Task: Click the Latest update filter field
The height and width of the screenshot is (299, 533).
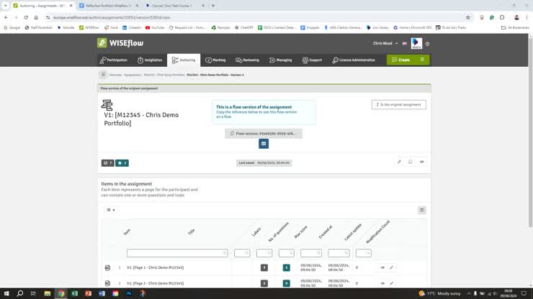Action: (339, 253)
